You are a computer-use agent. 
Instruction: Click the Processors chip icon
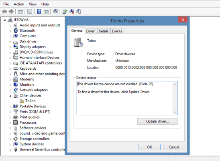coord(16,123)
